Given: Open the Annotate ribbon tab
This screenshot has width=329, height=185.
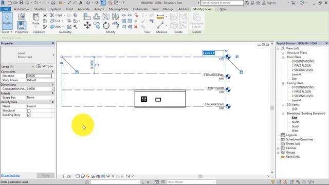Looking at the screenshot, I should click(x=83, y=9).
